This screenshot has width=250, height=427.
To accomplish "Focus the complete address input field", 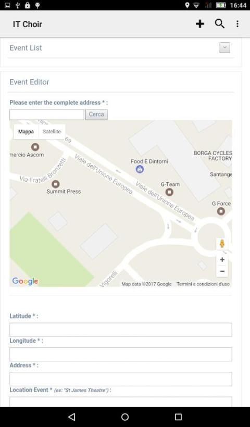I will (47, 115).
